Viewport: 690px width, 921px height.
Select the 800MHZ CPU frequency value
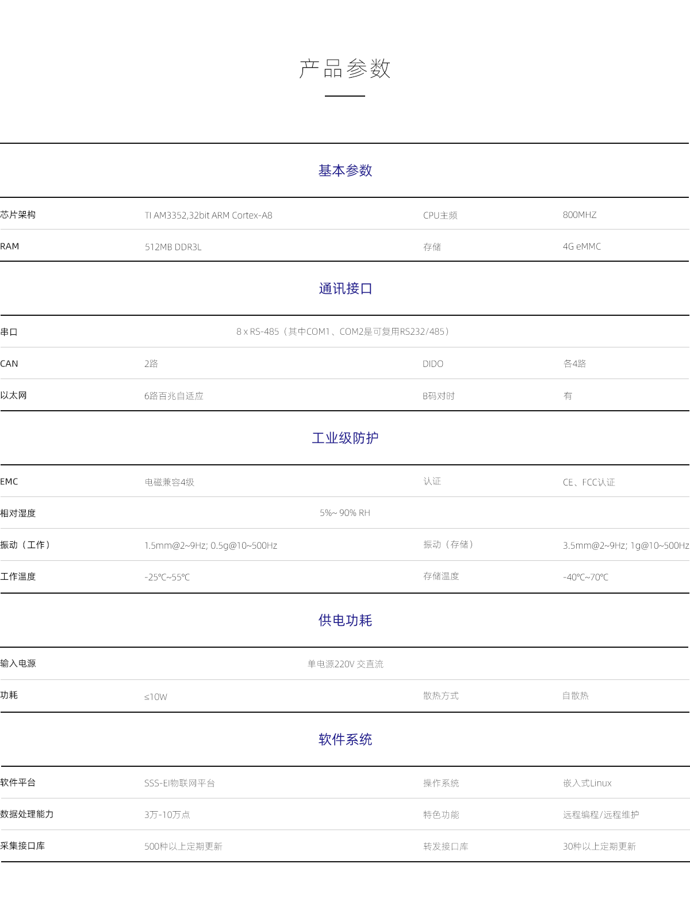[x=580, y=215]
